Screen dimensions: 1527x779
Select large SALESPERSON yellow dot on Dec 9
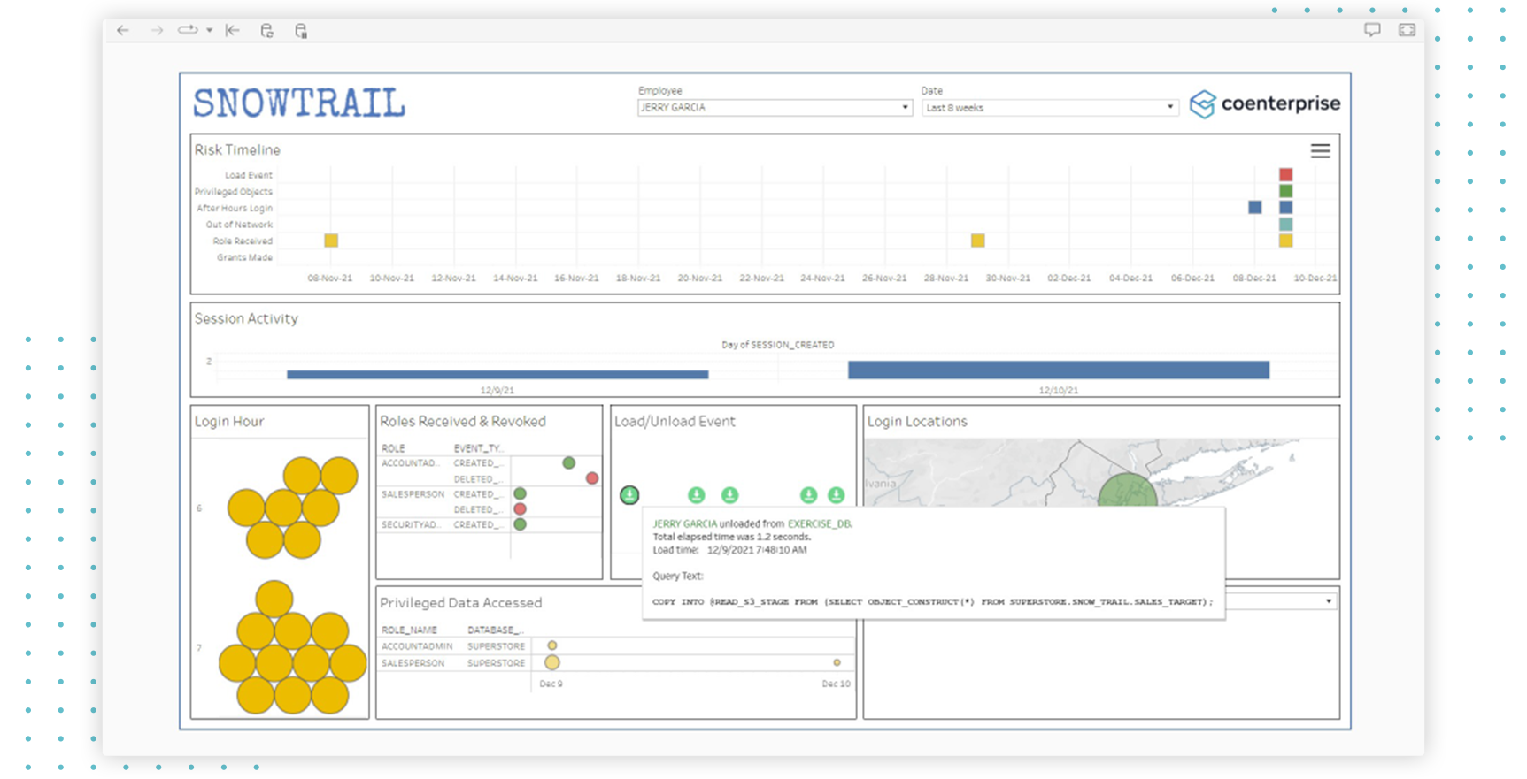click(x=551, y=662)
